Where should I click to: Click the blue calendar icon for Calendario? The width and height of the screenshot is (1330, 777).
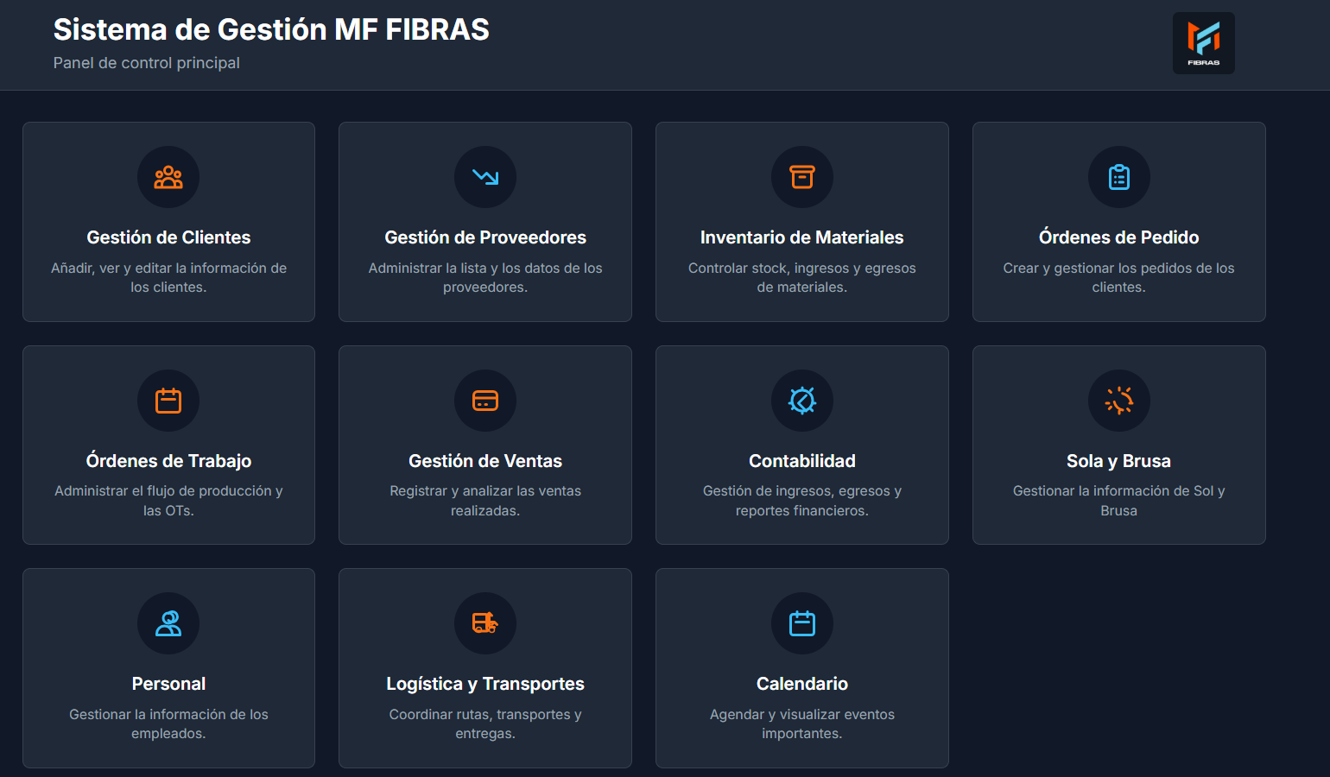(x=802, y=623)
